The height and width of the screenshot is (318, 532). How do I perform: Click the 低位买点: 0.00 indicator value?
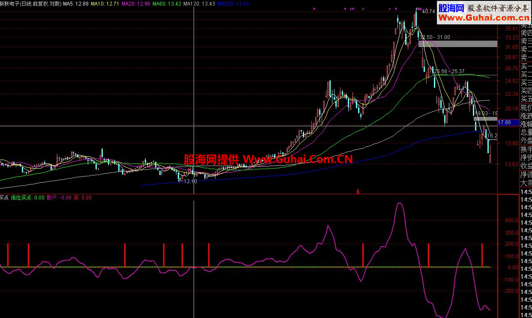coord(28,197)
